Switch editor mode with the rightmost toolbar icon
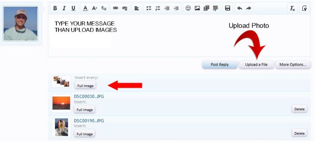 (304, 8)
